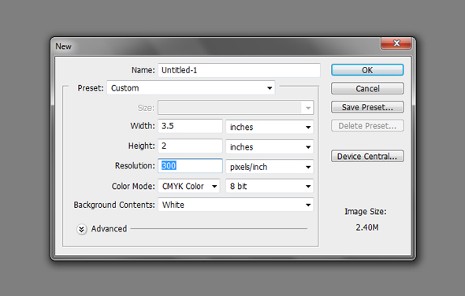Open the Preset dropdown showing Custom

point(191,88)
